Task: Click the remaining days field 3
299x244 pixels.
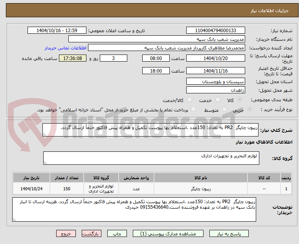Action: point(114,58)
